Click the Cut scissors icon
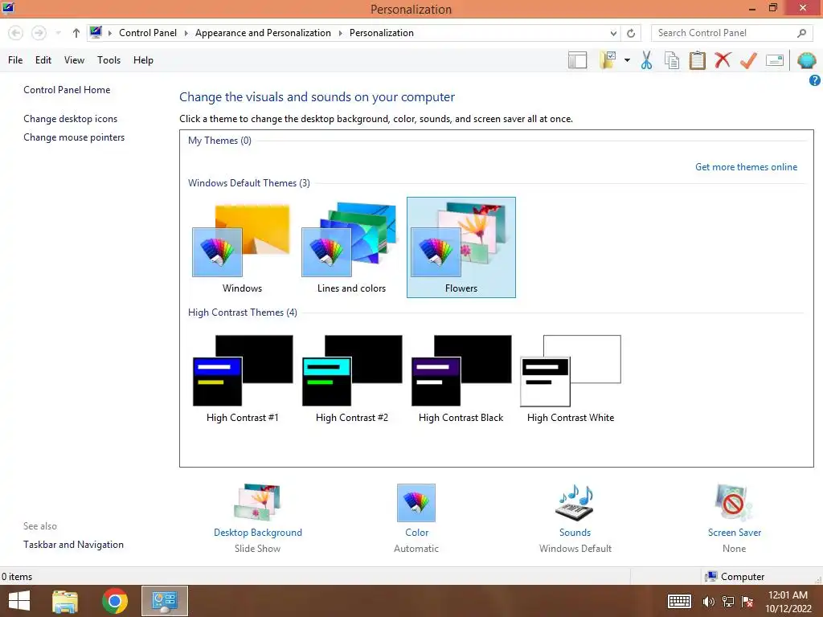This screenshot has width=823, height=617. click(646, 60)
